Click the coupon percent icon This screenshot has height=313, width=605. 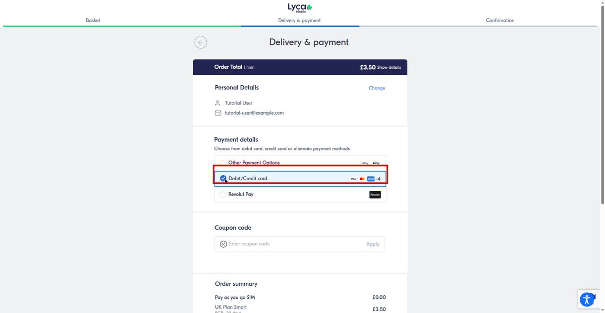[x=224, y=244]
